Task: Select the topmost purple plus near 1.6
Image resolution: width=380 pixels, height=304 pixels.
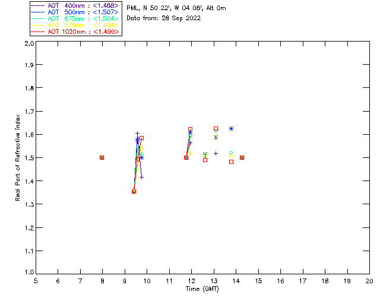Action: [x=137, y=134]
